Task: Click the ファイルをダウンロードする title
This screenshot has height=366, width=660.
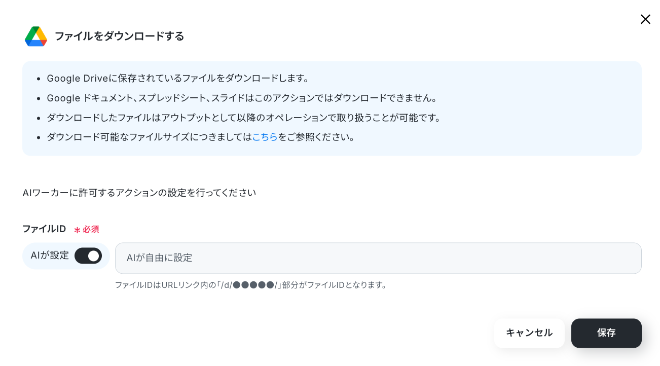Action: 119,36
